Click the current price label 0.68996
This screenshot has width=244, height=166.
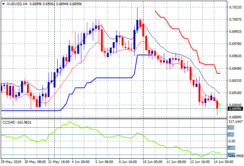235,109
